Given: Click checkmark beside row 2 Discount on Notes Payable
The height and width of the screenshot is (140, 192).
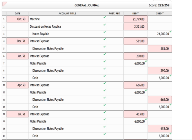Looking at the screenshot, I should click(105, 25).
